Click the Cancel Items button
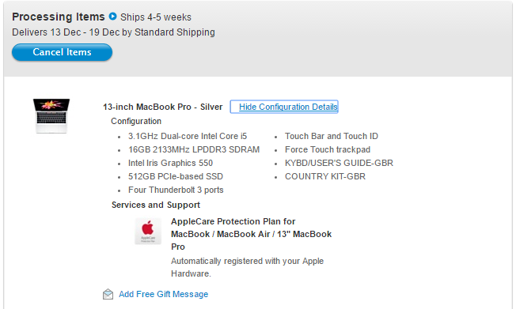The image size is (516, 309). [62, 52]
